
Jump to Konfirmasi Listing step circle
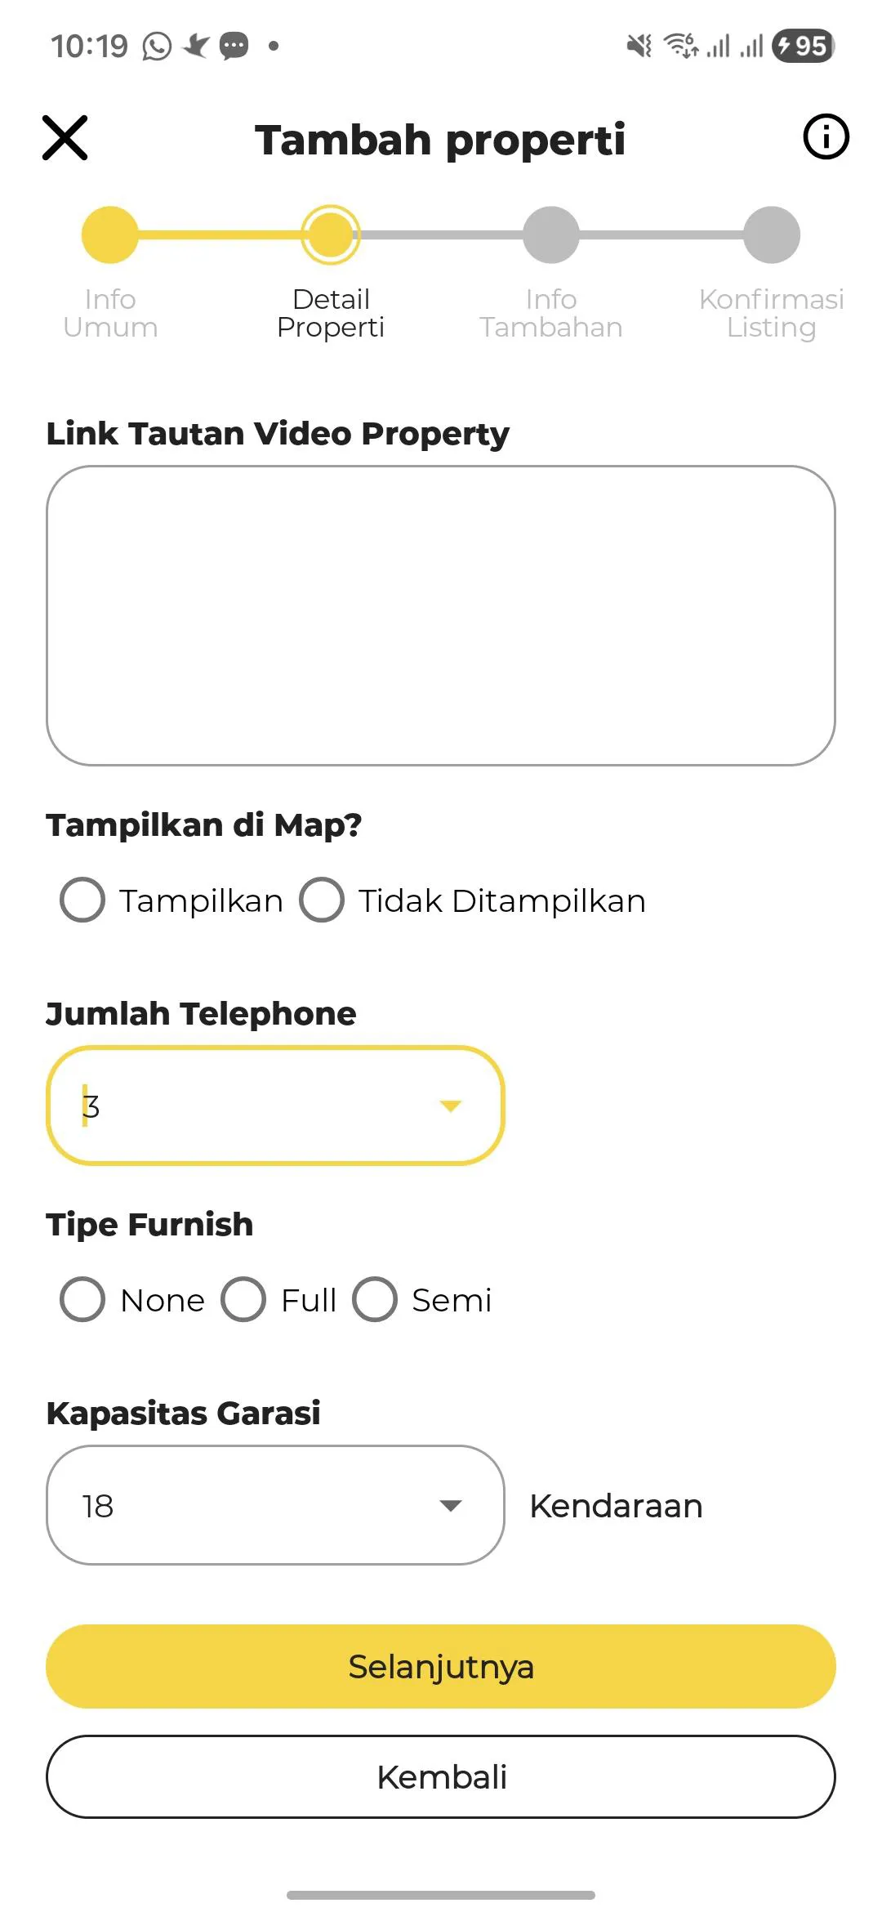[772, 235]
